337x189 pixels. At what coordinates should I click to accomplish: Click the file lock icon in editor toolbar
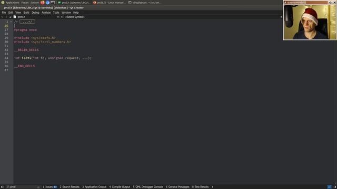tap(10, 17)
